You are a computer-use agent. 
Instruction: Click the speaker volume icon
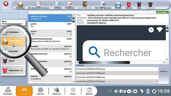pos(116,91)
